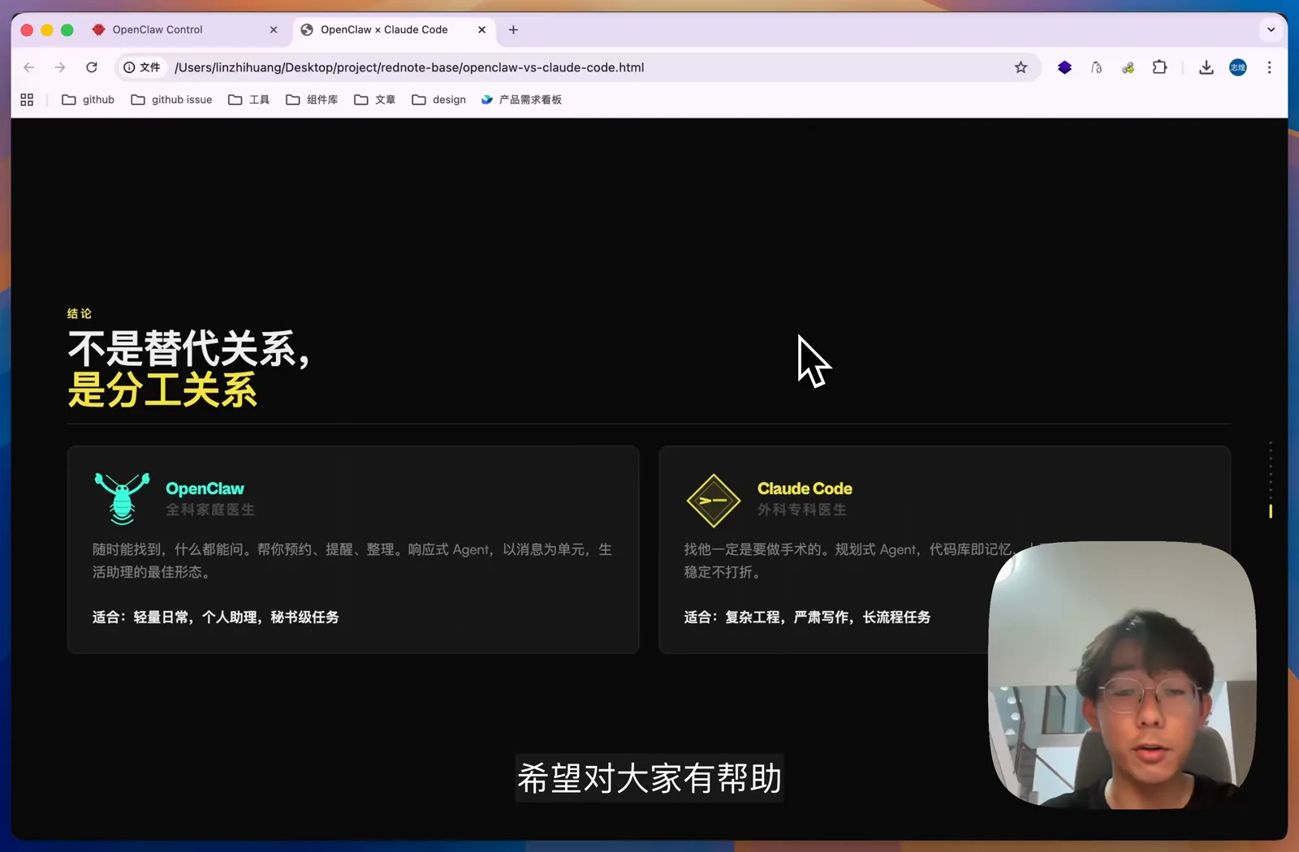Image resolution: width=1299 pixels, height=852 pixels.
Task: Click the 全科家庭医生 subtitle
Action: [x=210, y=510]
